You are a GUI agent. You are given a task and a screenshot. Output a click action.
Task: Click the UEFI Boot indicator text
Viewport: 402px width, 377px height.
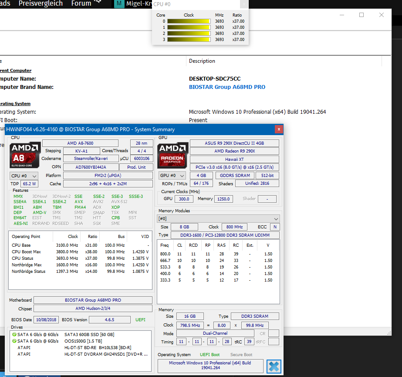click(210, 355)
